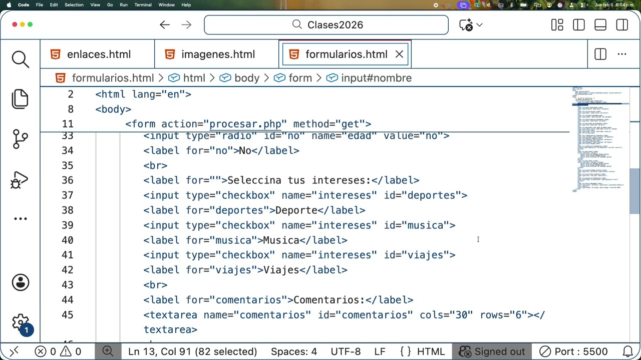Show errors and warnings problems panel
Viewport: 641px width, 360px height.
point(58,351)
